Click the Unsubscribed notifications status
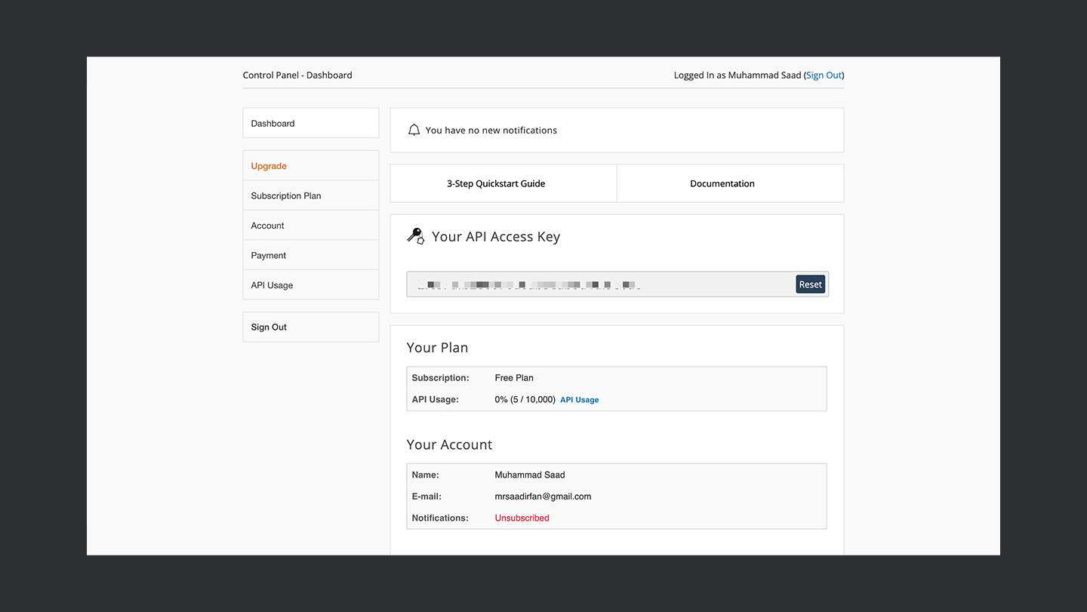 (x=522, y=518)
